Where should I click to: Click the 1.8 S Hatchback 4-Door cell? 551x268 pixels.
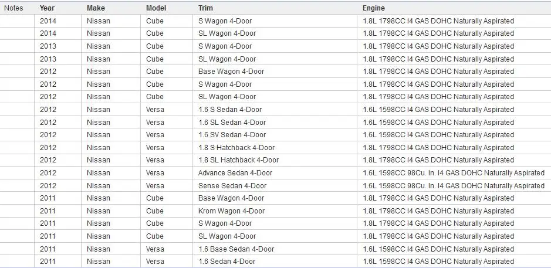[x=275, y=148]
